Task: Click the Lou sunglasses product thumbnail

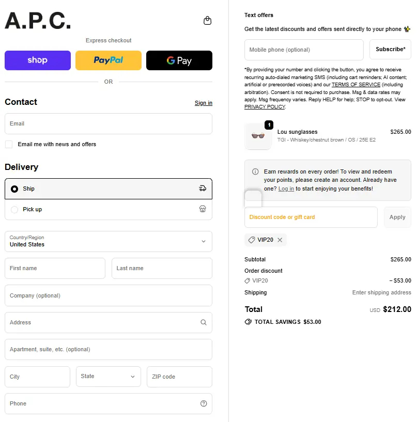Action: pos(258,136)
